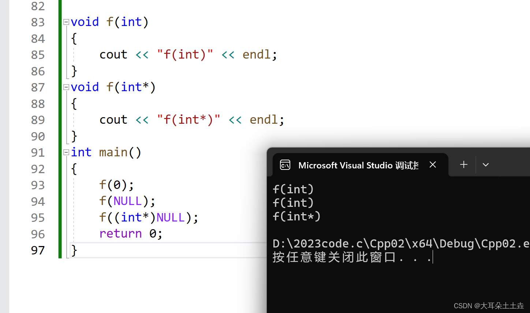
Task: Click cout on line 89
Action: coord(113,120)
